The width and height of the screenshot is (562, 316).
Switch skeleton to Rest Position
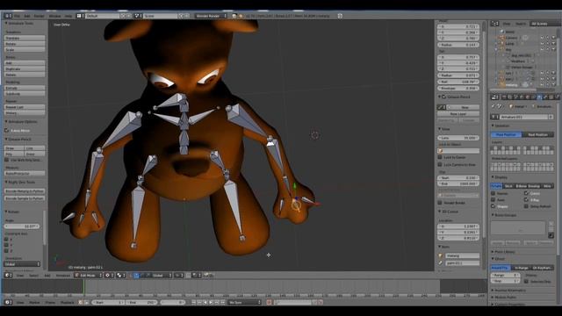tap(538, 134)
